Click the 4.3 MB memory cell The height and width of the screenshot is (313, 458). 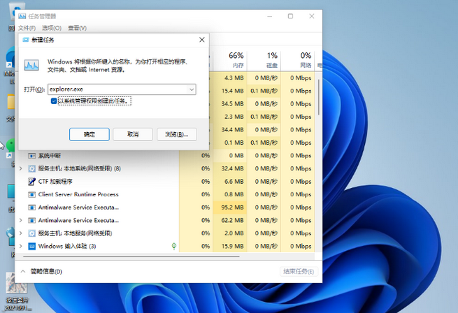pyautogui.click(x=230, y=78)
